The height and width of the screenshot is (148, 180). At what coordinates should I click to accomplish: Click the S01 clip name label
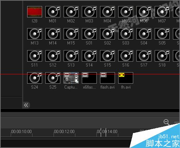[89, 43]
